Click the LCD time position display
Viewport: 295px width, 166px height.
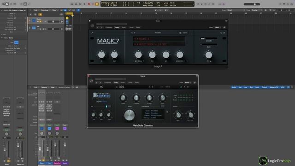109,4
